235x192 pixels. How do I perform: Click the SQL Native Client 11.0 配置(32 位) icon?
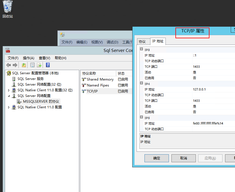pos(14,90)
